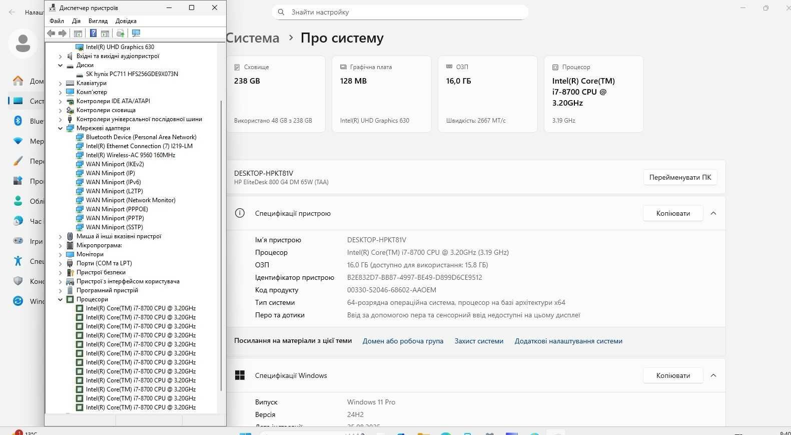Click the Update driver toolbar icon
This screenshot has height=435, width=791.
click(120, 33)
